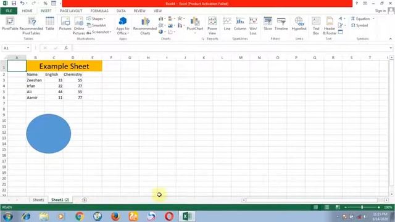395x222 pixels.
Task: Insert a Line sparkline
Action: (227, 23)
